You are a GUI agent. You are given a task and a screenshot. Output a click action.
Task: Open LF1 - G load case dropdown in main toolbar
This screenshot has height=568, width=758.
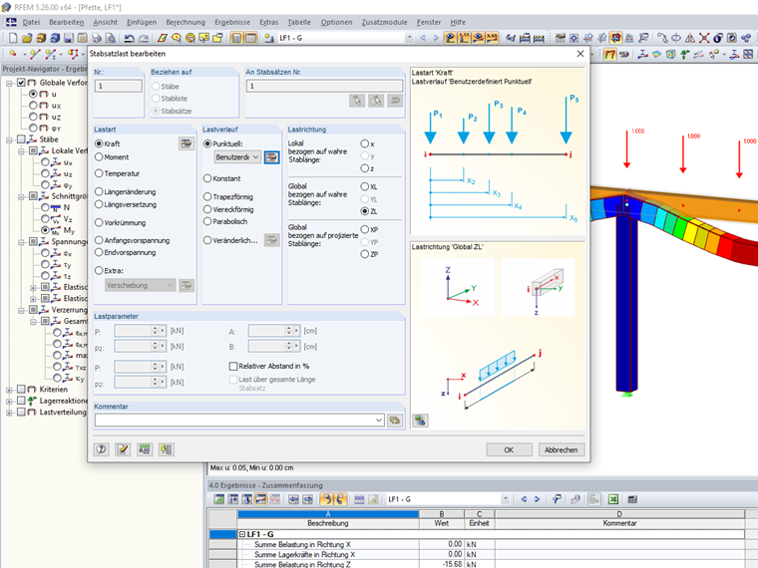(x=409, y=38)
